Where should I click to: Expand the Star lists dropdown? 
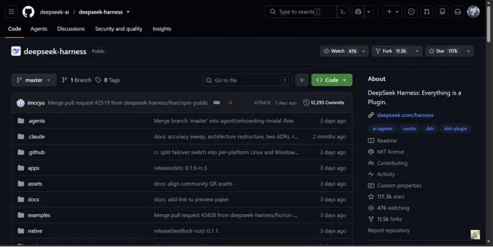(468, 51)
